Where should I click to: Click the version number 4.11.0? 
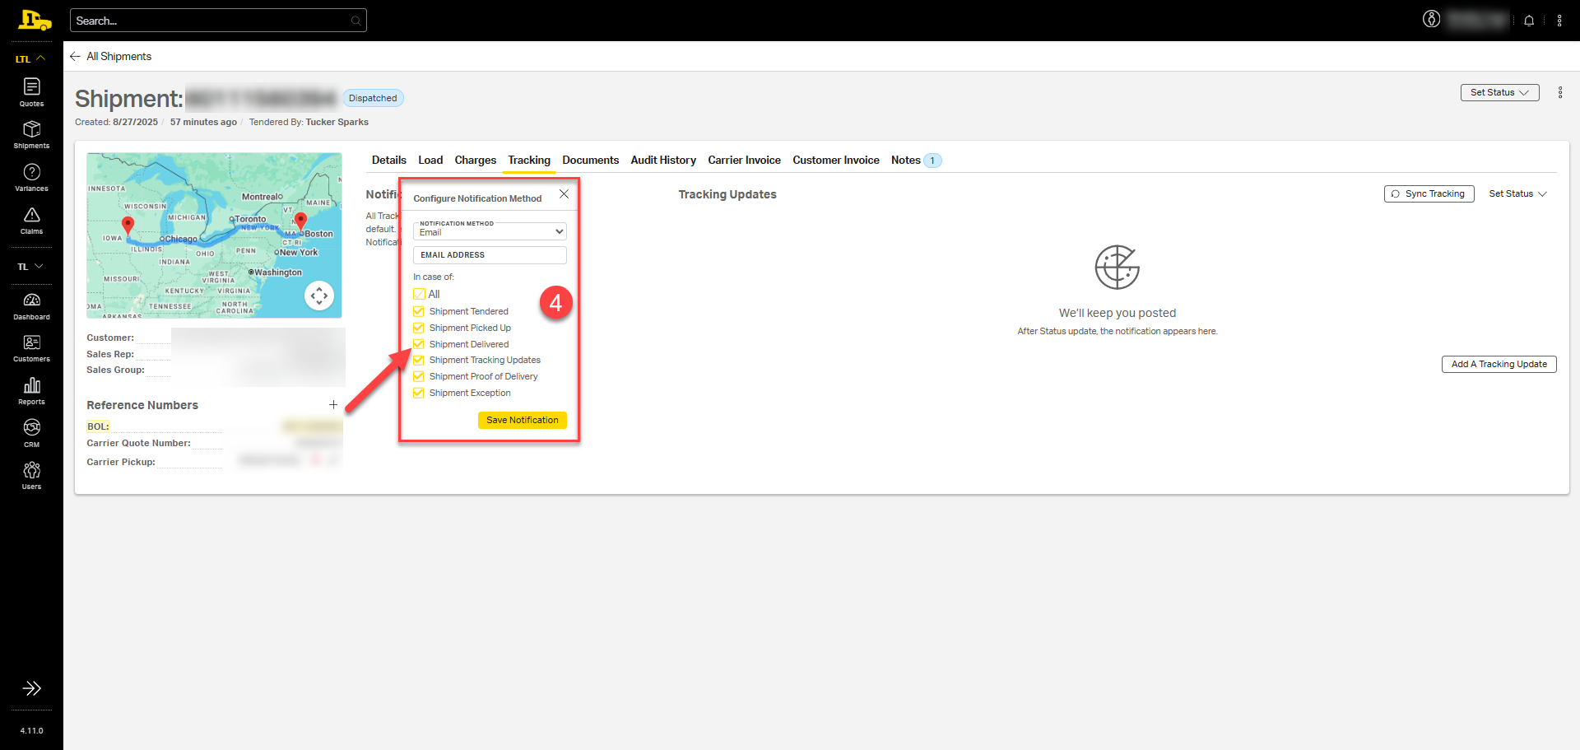pos(31,731)
